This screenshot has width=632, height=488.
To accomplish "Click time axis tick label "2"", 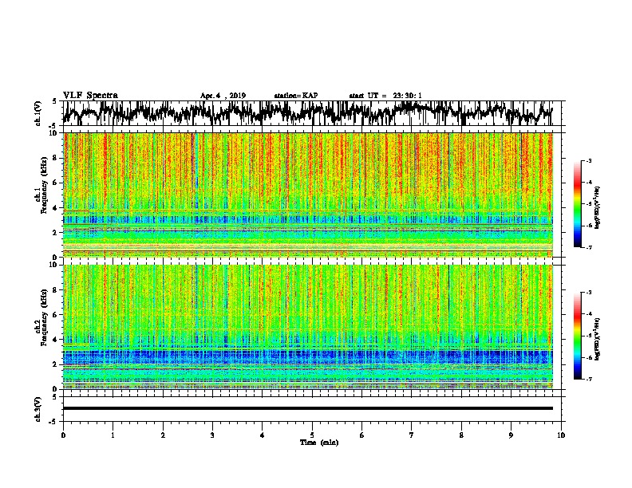I will click(x=163, y=435).
